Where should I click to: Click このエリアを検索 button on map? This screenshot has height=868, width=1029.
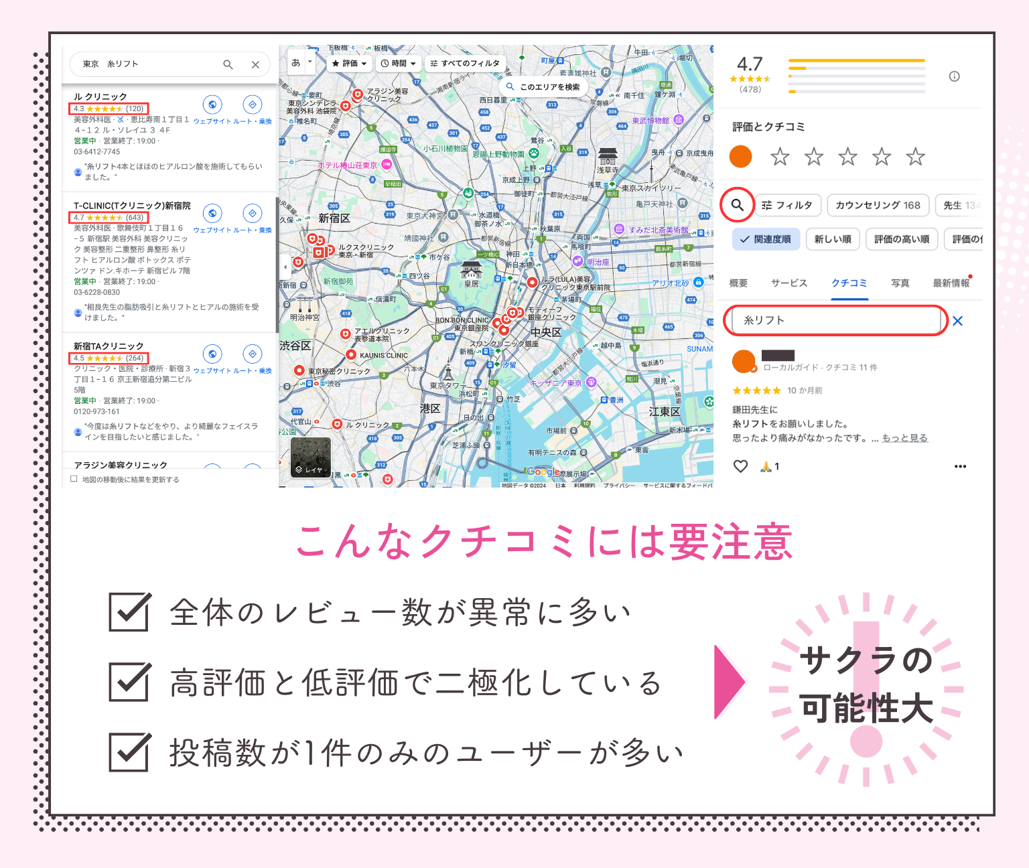pyautogui.click(x=543, y=86)
